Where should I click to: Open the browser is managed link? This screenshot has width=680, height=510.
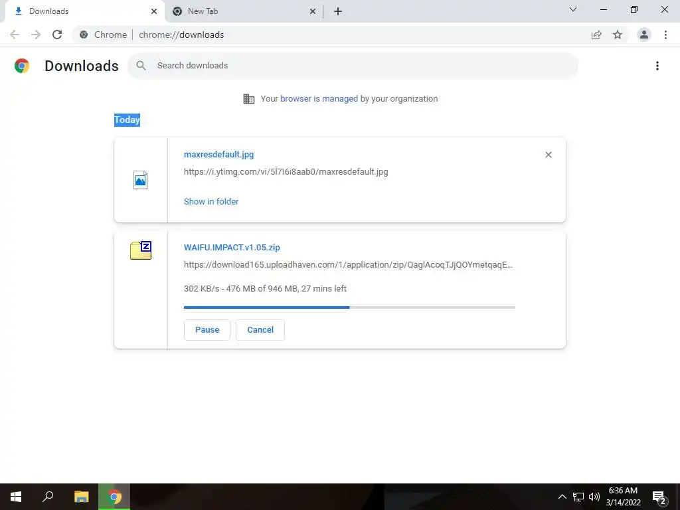[319, 98]
